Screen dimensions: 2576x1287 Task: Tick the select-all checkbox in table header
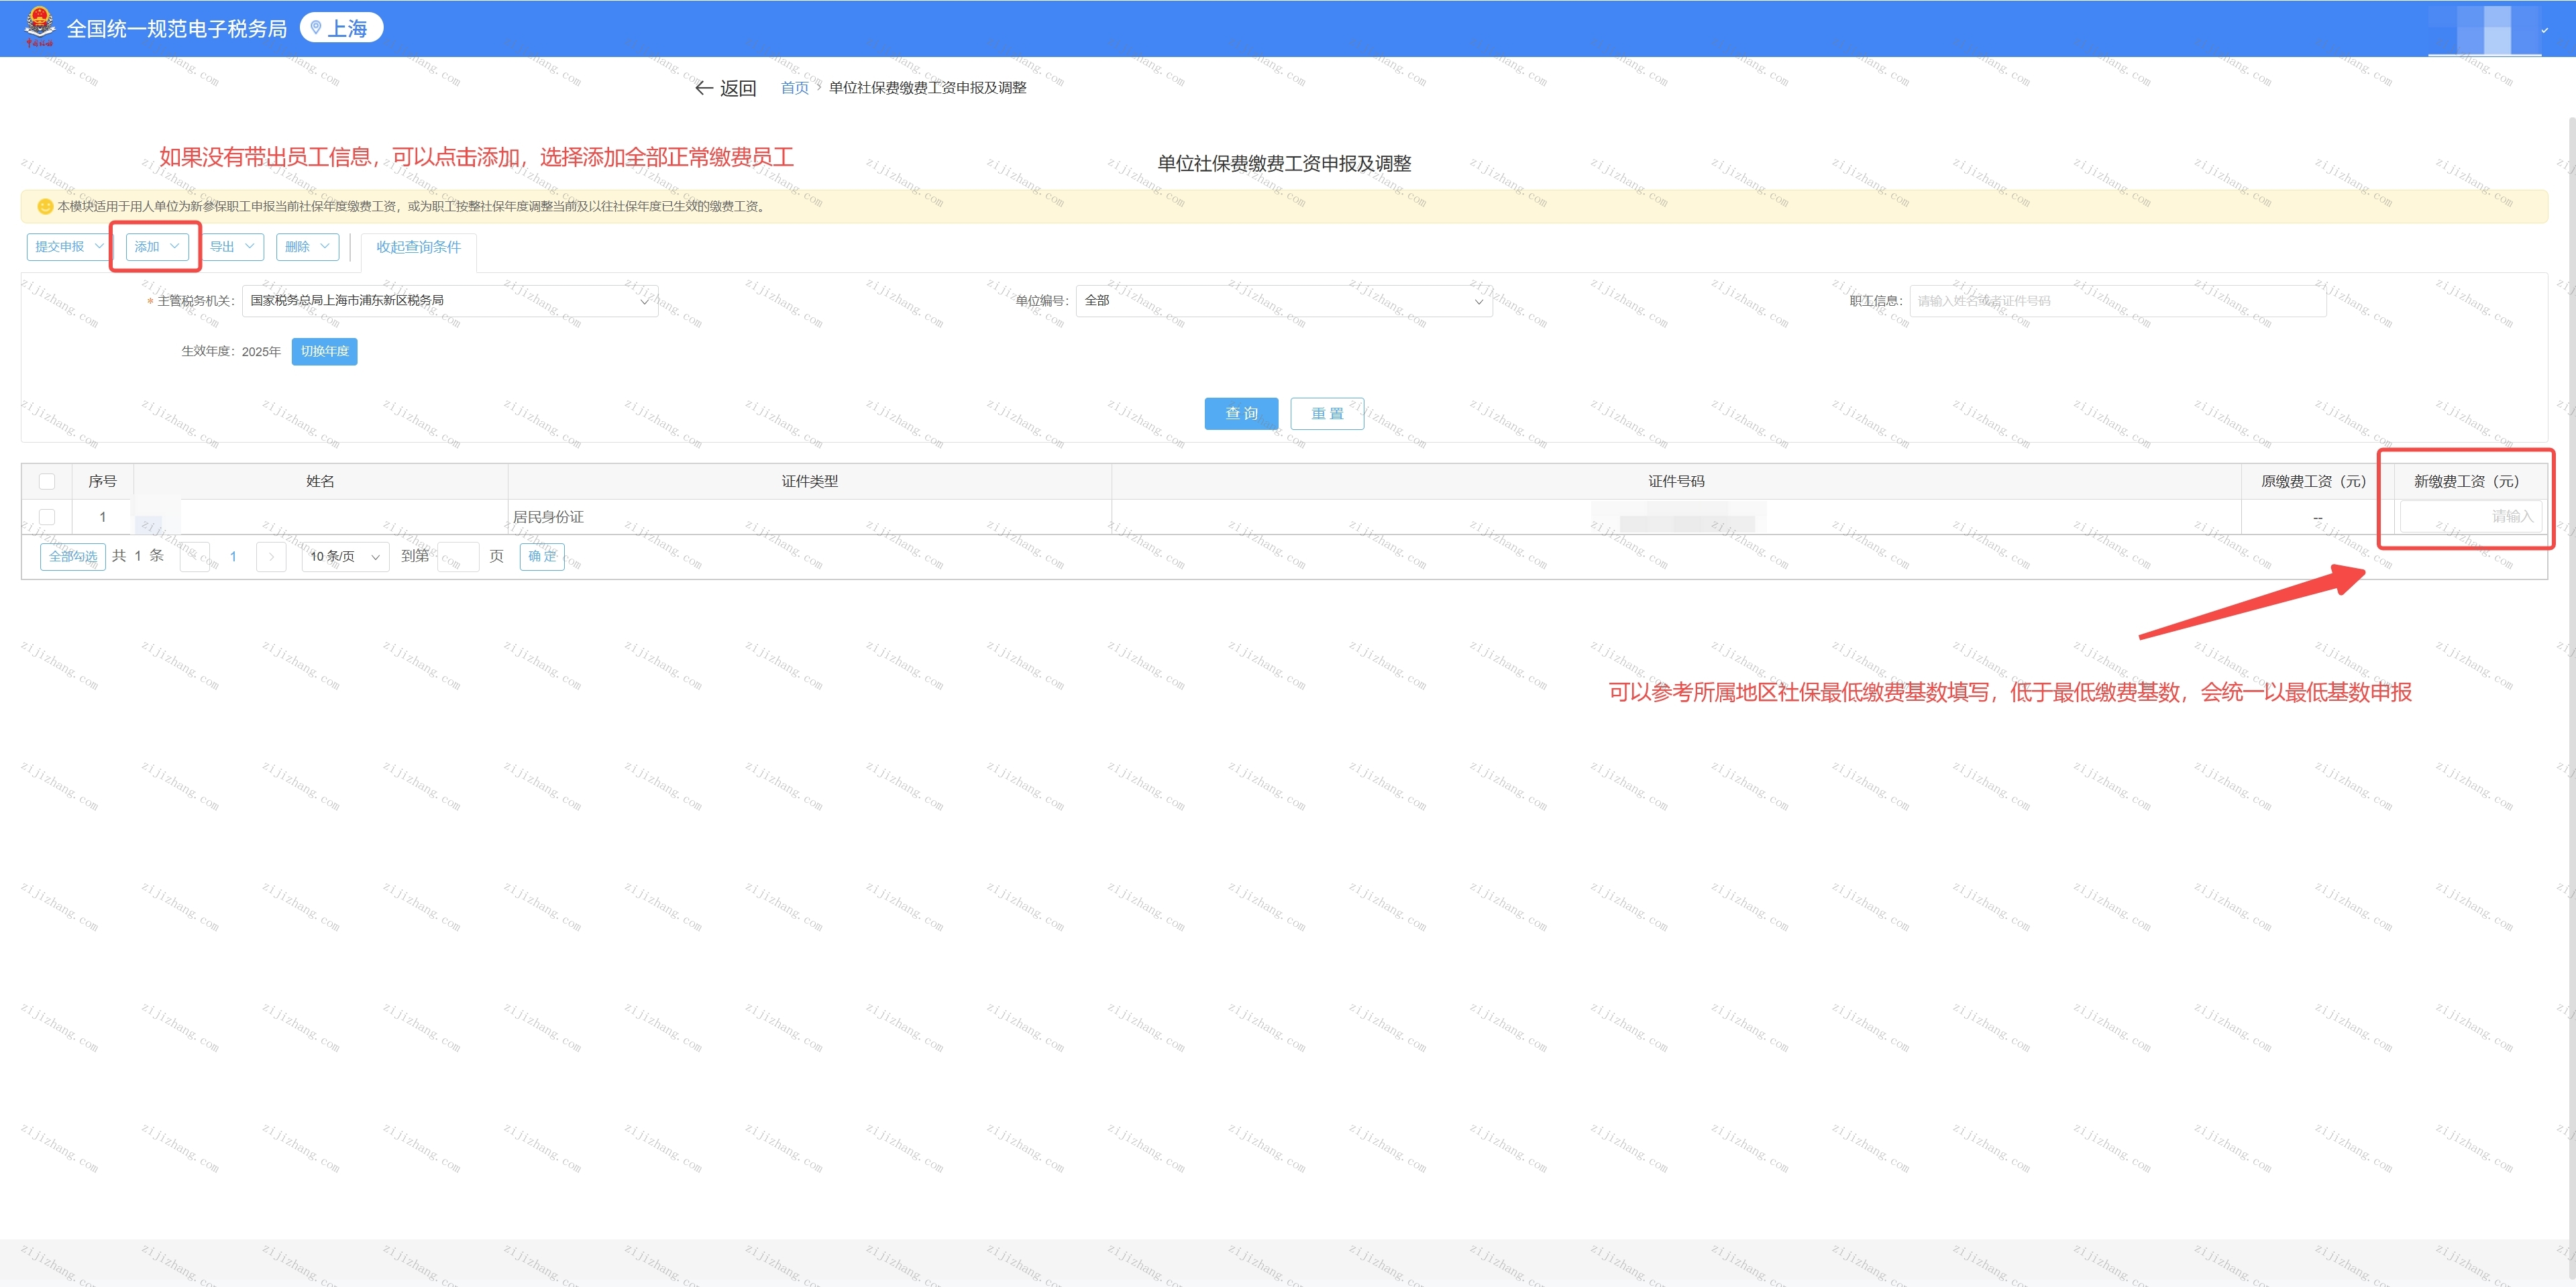click(47, 481)
